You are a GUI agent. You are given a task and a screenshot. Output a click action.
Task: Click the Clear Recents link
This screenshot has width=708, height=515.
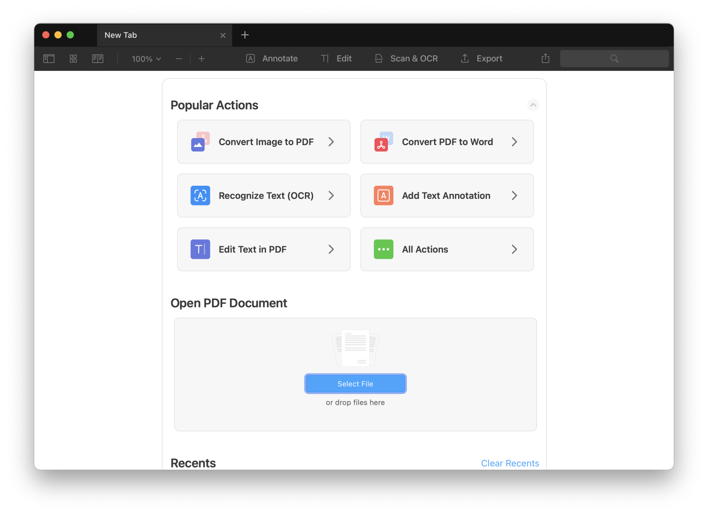[509, 463]
